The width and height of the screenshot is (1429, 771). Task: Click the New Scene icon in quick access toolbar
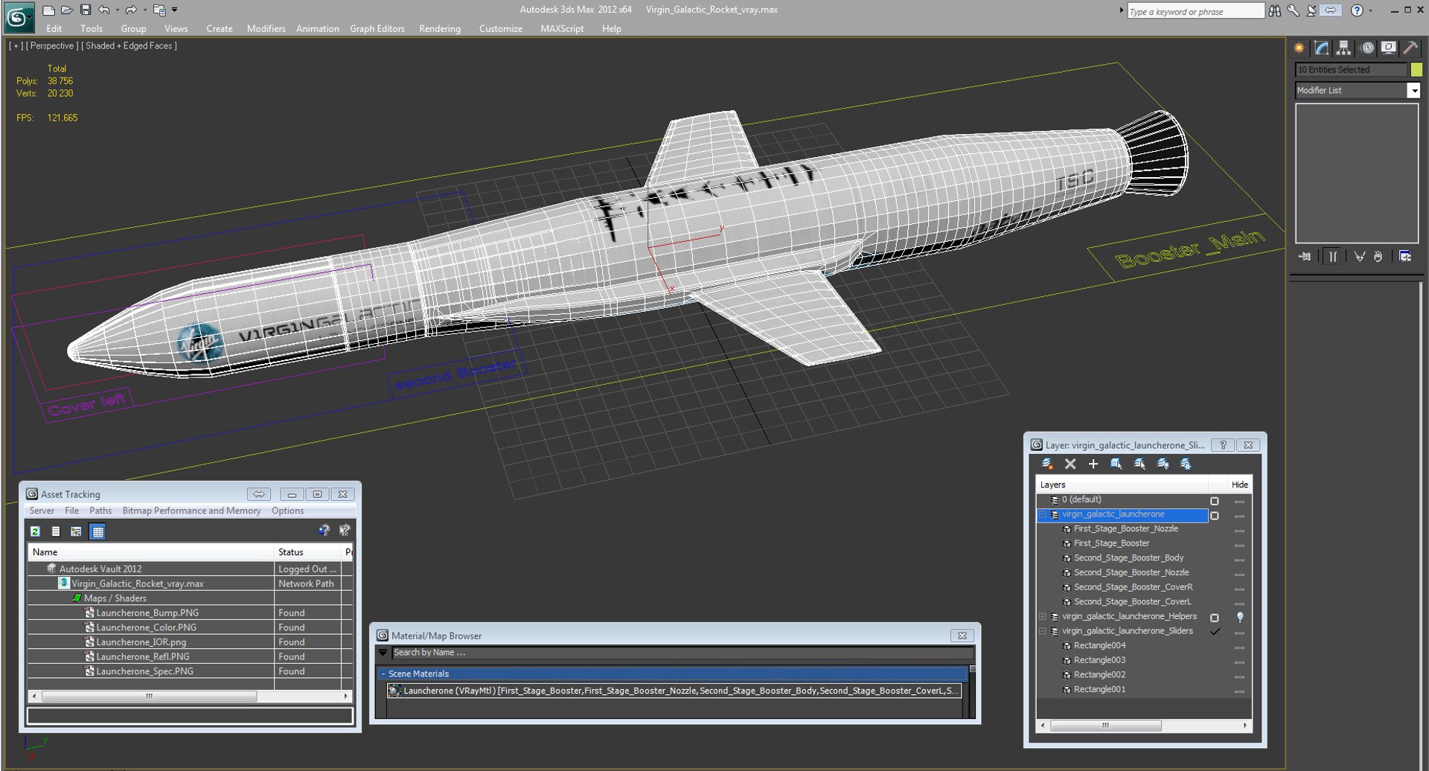pos(48,10)
